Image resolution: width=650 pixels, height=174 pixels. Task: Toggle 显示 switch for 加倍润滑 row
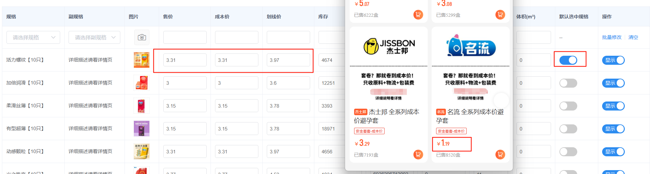click(x=613, y=83)
